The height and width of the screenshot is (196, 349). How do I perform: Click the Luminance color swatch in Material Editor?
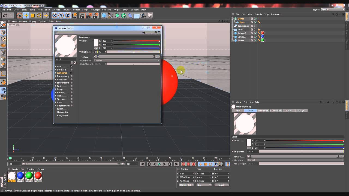click(96, 43)
